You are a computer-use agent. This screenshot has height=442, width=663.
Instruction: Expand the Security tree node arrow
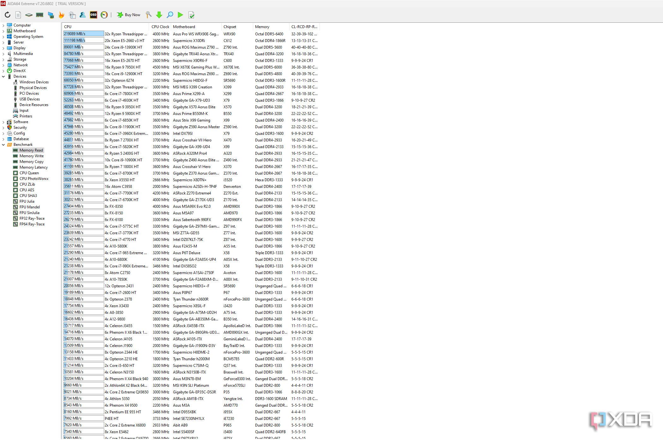coord(3,128)
